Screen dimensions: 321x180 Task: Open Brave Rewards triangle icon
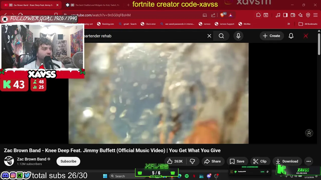[230, 15]
